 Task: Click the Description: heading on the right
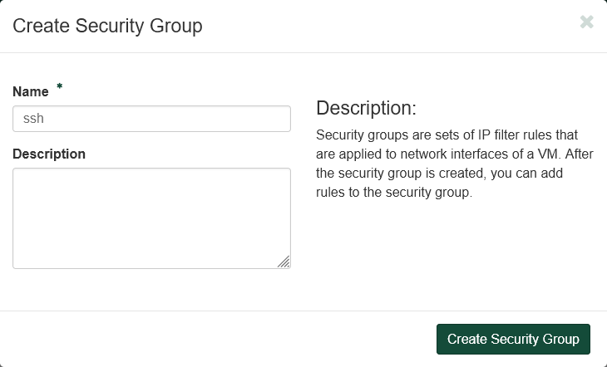(366, 109)
